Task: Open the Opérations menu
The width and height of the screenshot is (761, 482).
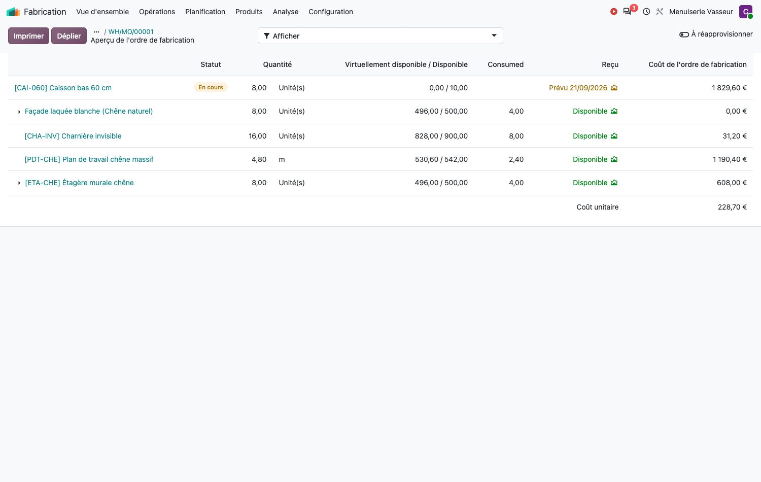Action: [x=157, y=12]
